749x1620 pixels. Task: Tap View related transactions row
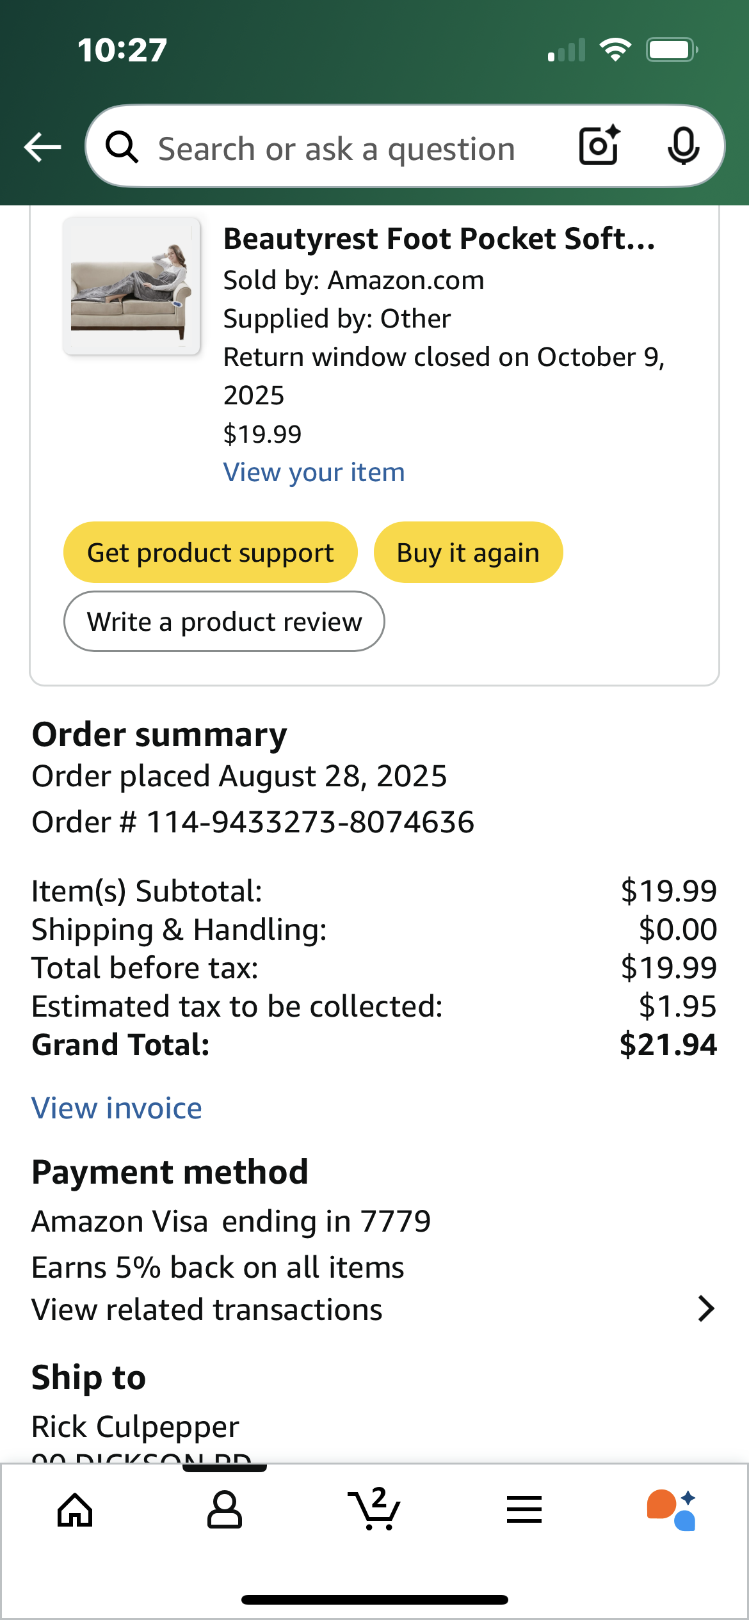click(x=374, y=1310)
